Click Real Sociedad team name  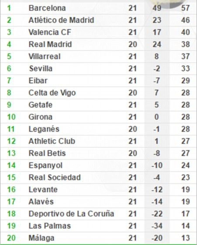(x=55, y=177)
